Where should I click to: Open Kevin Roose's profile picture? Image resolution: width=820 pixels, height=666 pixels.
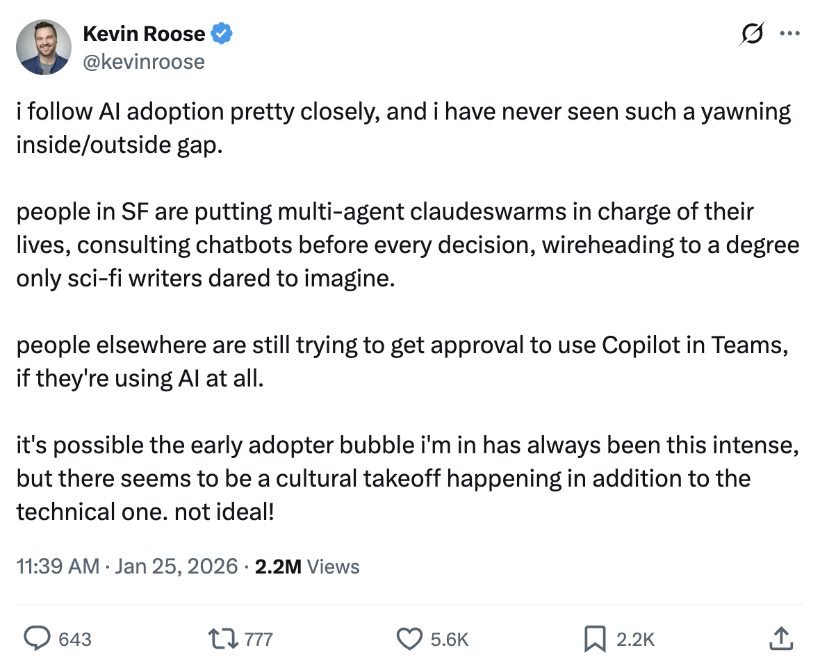click(44, 47)
